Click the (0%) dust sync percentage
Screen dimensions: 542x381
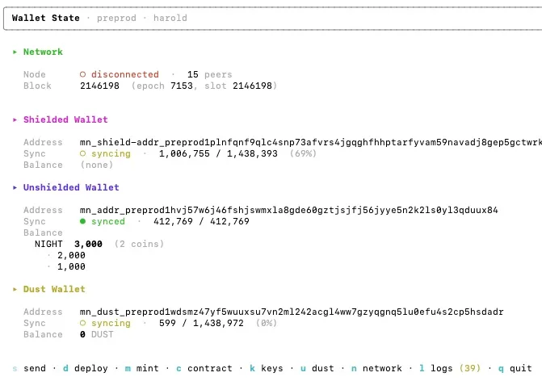coord(267,323)
